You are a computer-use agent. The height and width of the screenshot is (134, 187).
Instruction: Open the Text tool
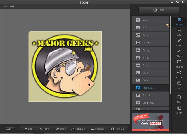pyautogui.click(x=179, y=85)
